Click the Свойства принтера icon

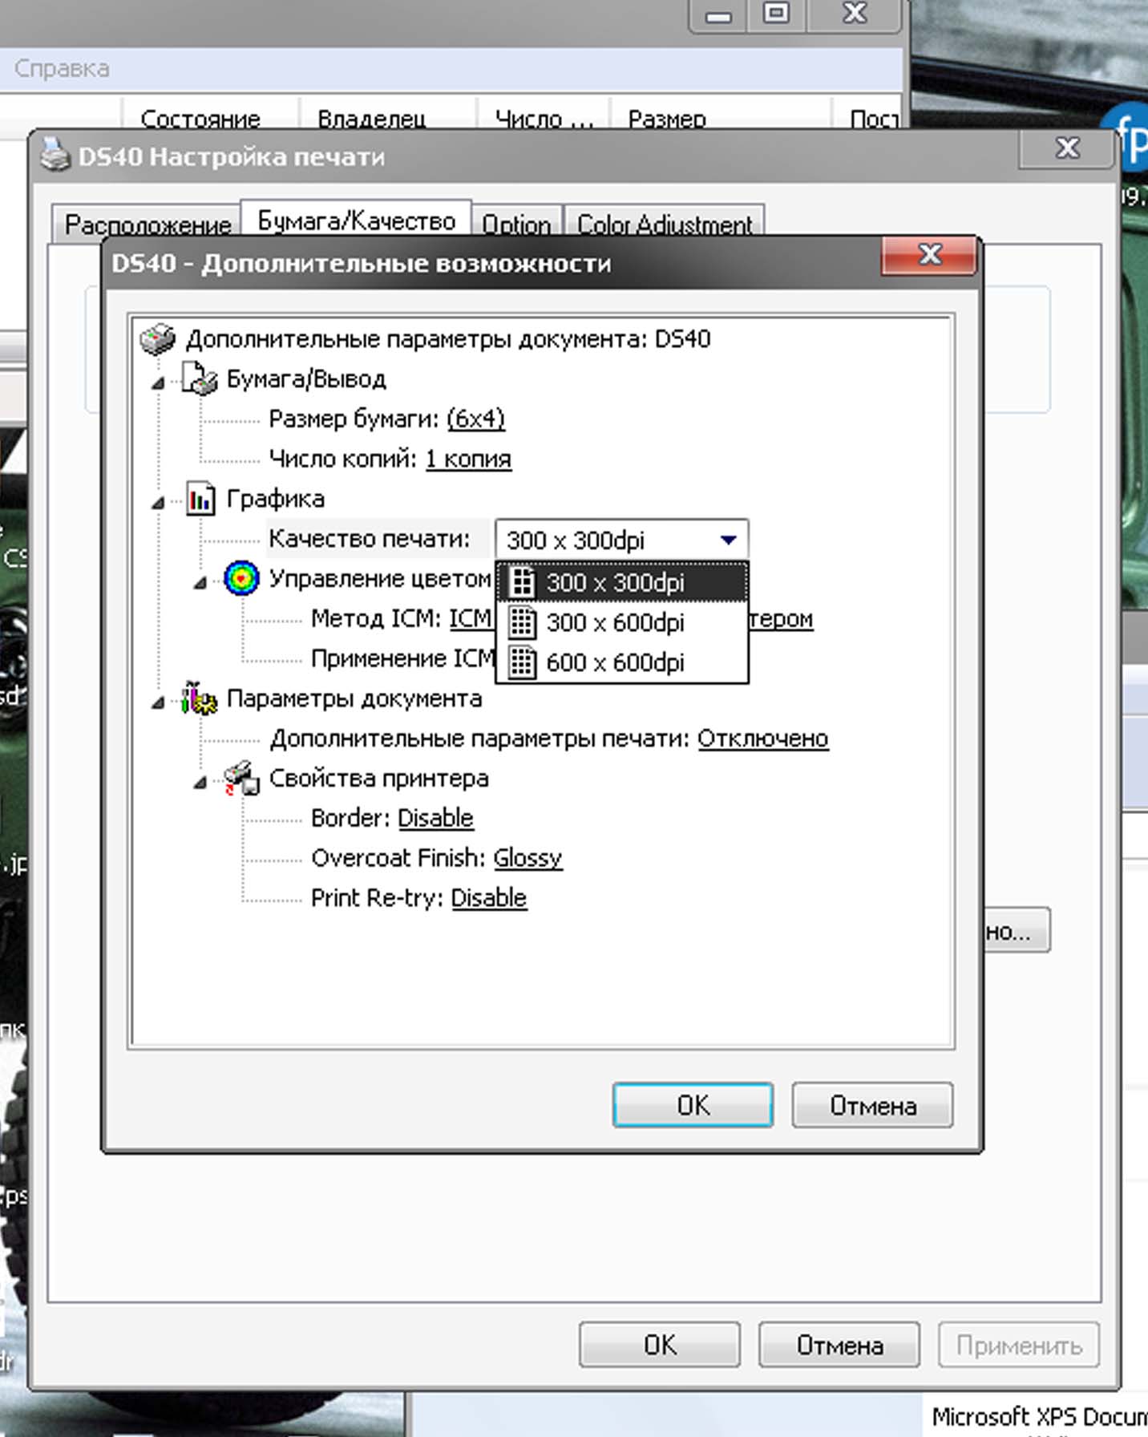pyautogui.click(x=241, y=779)
